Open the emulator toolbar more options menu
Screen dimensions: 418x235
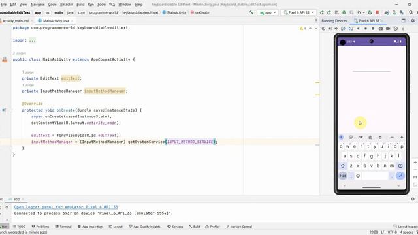(x=403, y=29)
